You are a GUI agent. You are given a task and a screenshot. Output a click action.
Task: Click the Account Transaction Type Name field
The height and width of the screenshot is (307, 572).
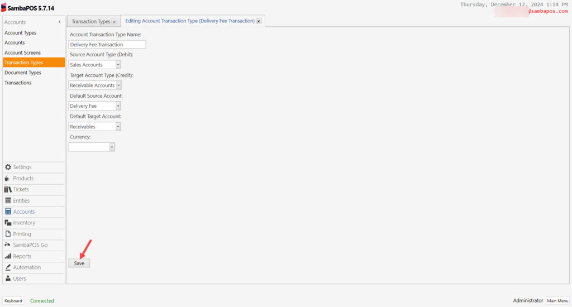[x=107, y=45]
